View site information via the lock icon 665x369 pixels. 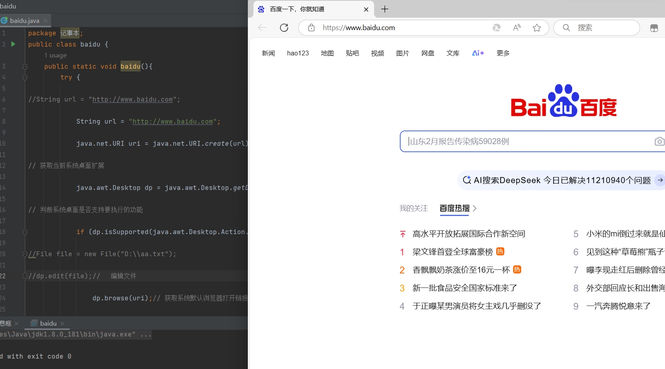[x=311, y=28]
